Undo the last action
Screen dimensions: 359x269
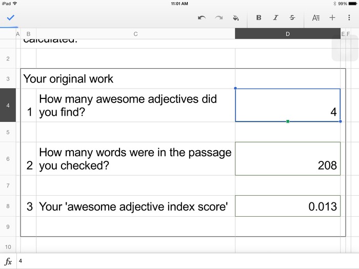(202, 17)
